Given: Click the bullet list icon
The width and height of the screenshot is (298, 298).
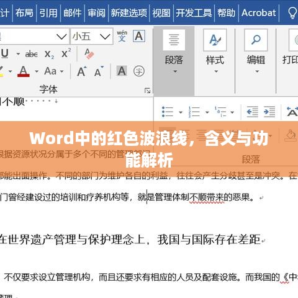Looking at the screenshot, I should pos(168,112).
